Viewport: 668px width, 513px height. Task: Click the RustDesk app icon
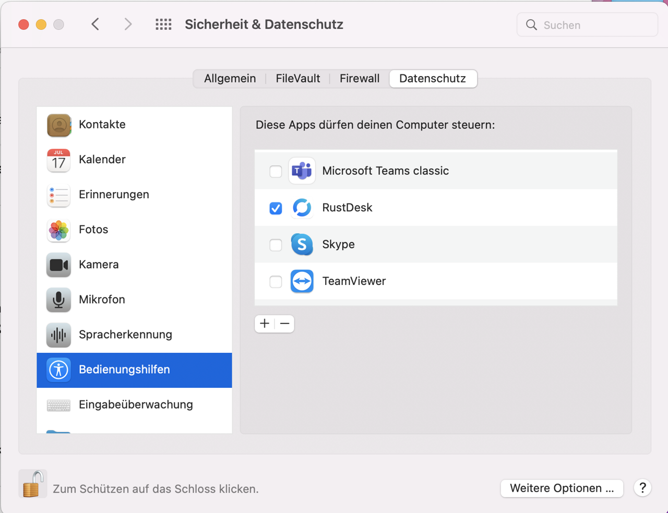pyautogui.click(x=302, y=208)
